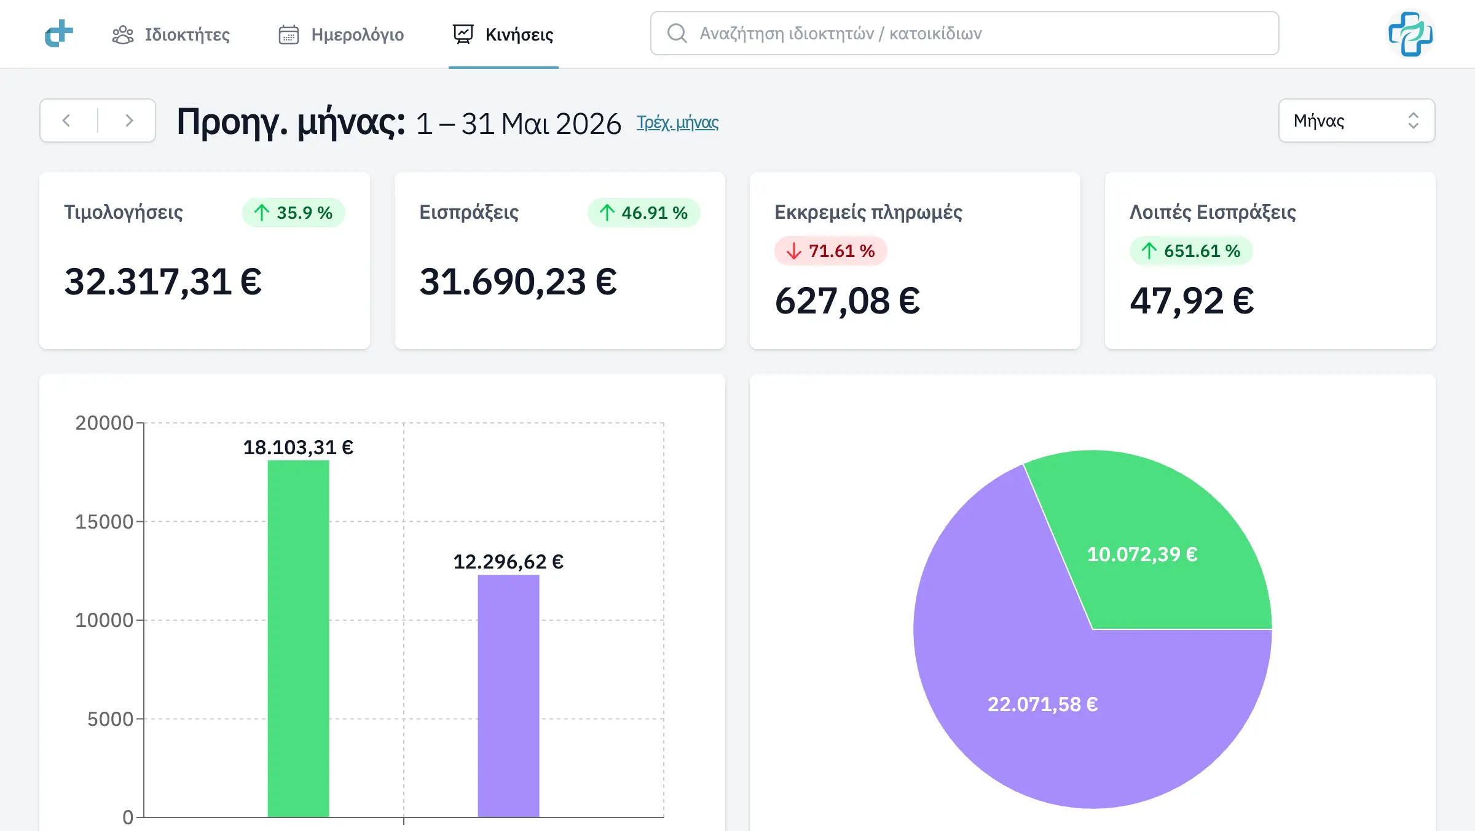Image resolution: width=1475 pixels, height=831 pixels.
Task: Click the magnifier icon in the search bar
Action: (x=677, y=33)
